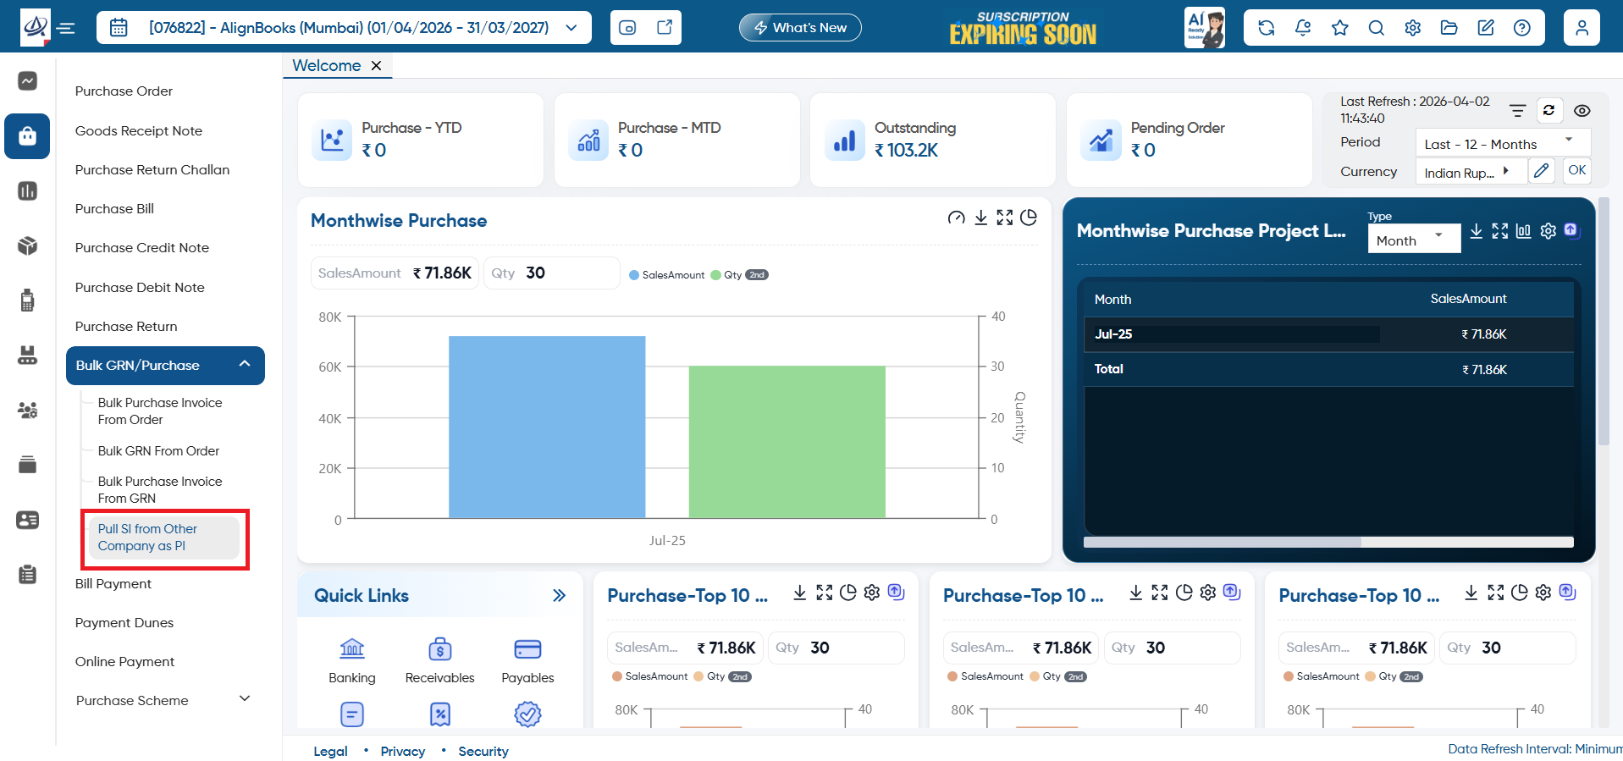Screen dimensions: 1623x761
Task: Open settings gear on Monthwise Purchase Project panel
Action: [1548, 231]
